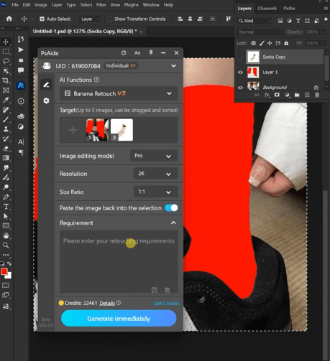Click the Generate immediately button
The height and width of the screenshot is (361, 330).
click(x=119, y=319)
